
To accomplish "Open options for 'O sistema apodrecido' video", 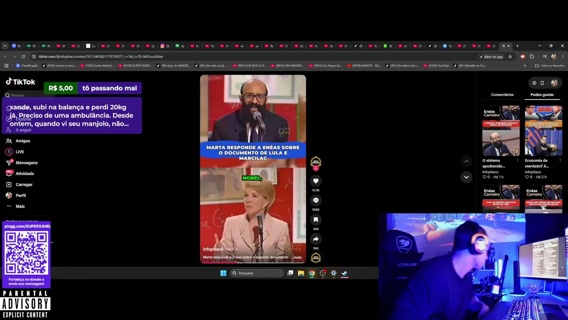I will pyautogui.click(x=517, y=160).
